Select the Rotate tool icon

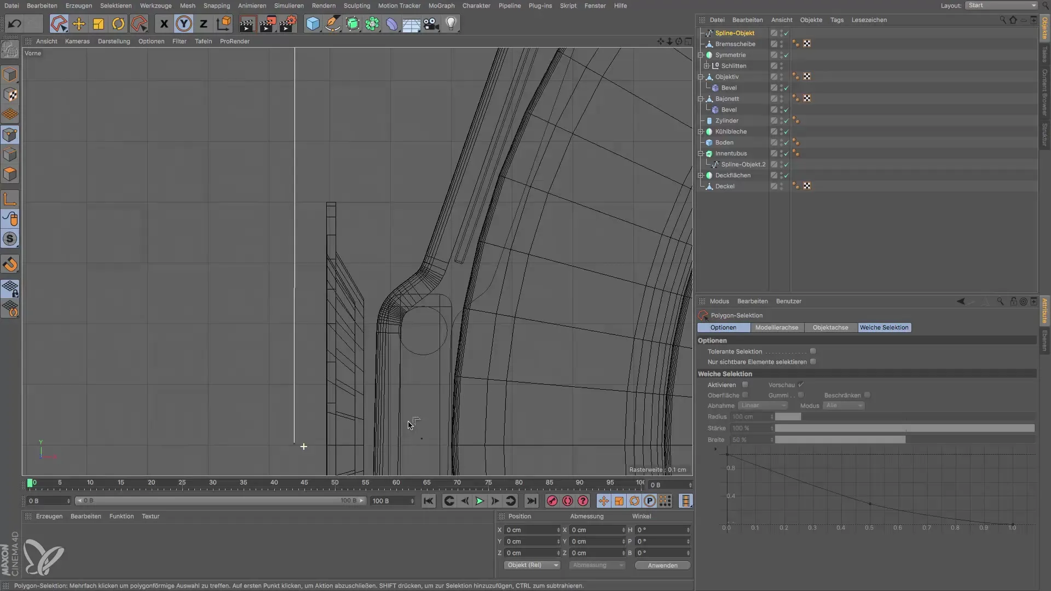[x=118, y=24]
